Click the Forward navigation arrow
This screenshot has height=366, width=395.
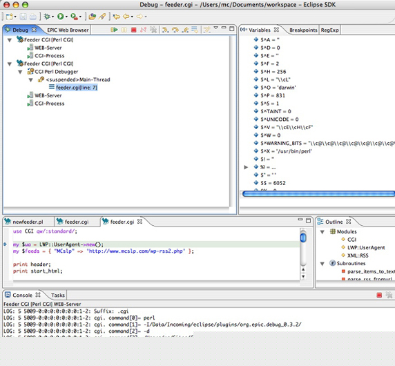(x=139, y=17)
